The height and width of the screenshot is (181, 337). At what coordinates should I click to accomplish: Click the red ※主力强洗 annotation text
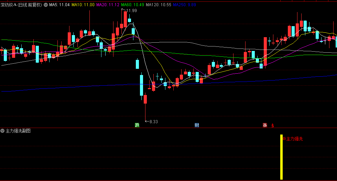click(x=293, y=139)
